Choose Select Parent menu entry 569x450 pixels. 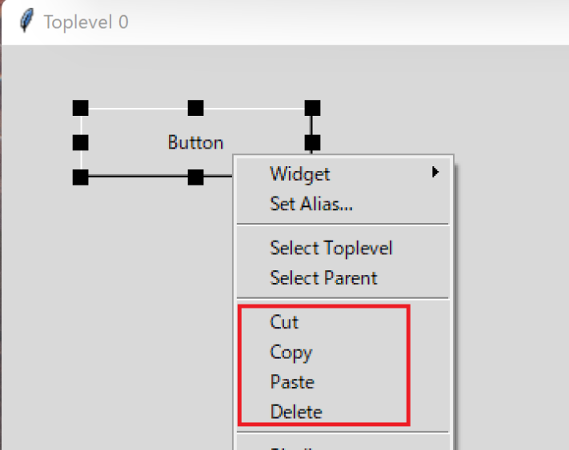pyautogui.click(x=343, y=277)
